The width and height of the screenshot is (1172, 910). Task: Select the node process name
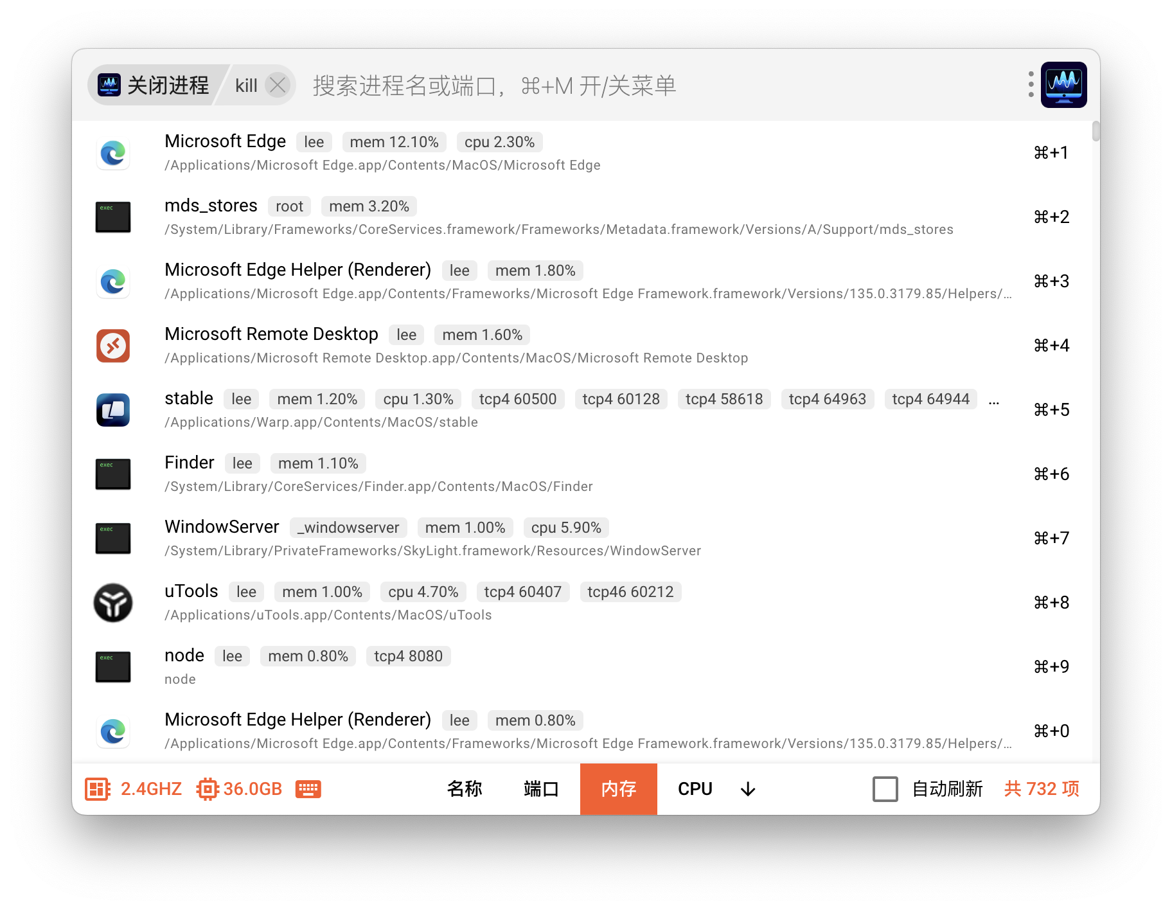184,655
